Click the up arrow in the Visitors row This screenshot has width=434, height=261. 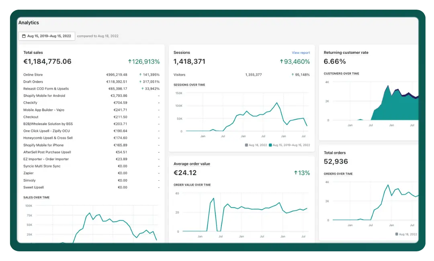coord(293,75)
